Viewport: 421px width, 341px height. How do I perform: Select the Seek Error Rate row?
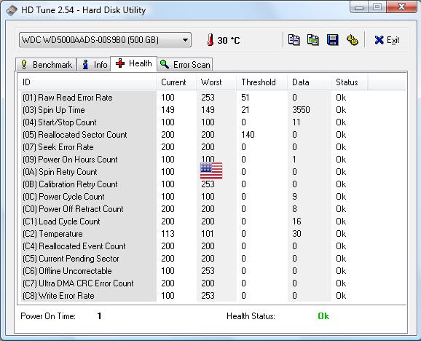[212, 147]
